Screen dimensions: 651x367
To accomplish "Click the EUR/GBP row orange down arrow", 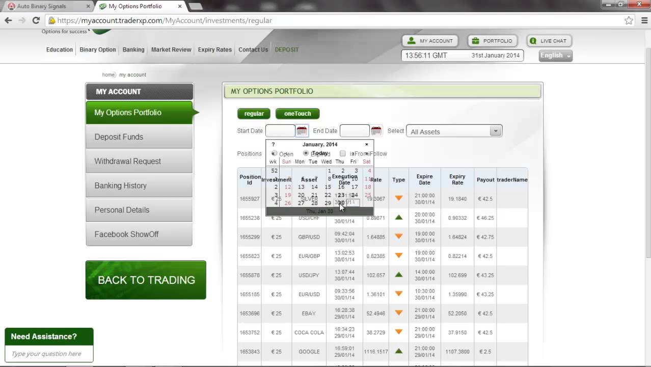I will pyautogui.click(x=399, y=256).
